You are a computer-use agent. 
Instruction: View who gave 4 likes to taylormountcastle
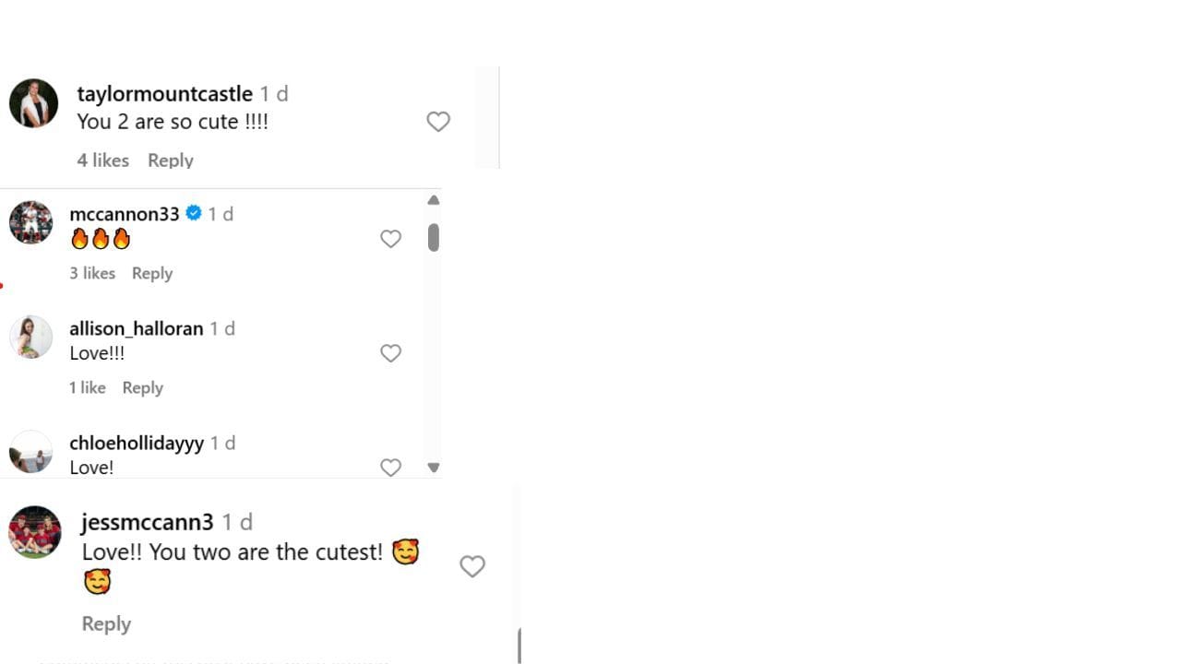102,160
